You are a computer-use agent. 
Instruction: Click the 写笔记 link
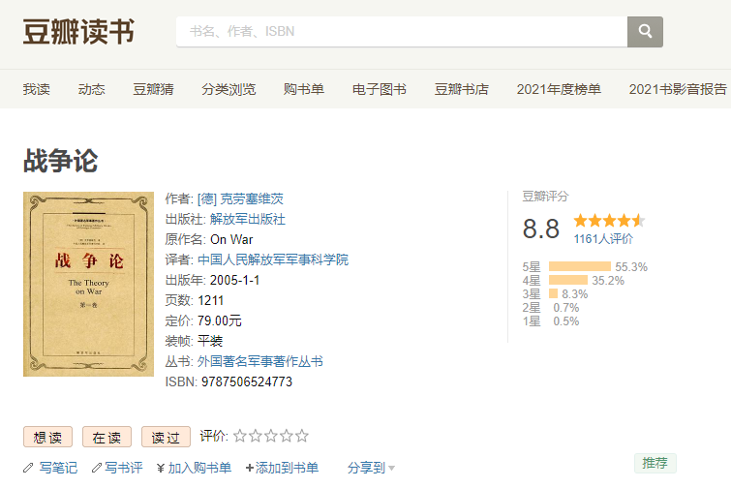[x=58, y=468]
